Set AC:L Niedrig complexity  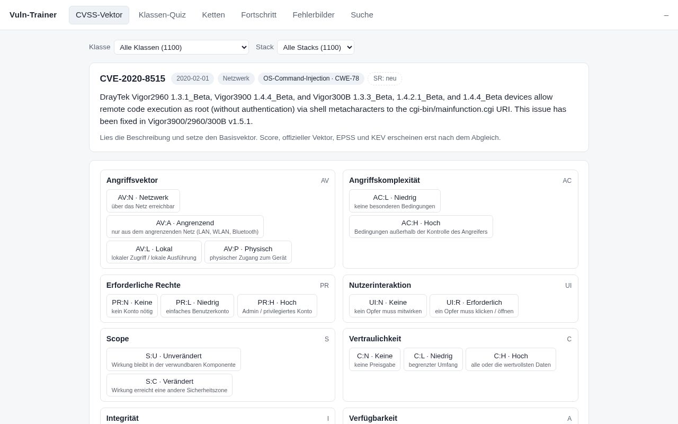[395, 201]
